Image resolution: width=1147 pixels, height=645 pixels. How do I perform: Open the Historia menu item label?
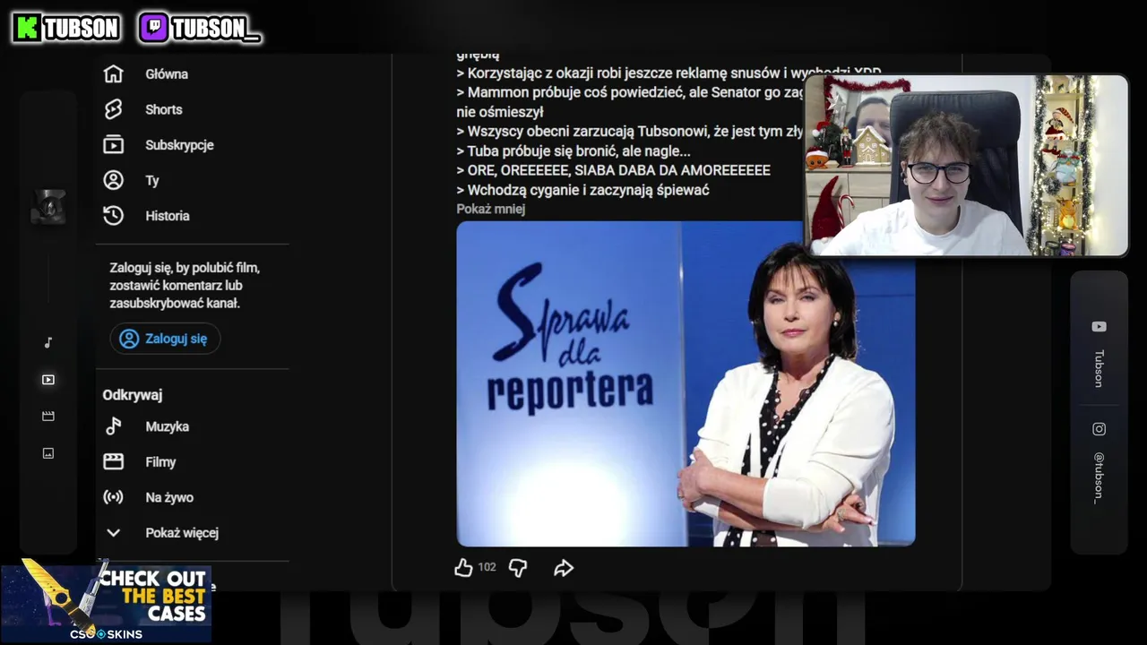click(x=168, y=216)
